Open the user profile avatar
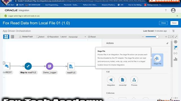Viewport: 181px width, 101px height. 173,10
